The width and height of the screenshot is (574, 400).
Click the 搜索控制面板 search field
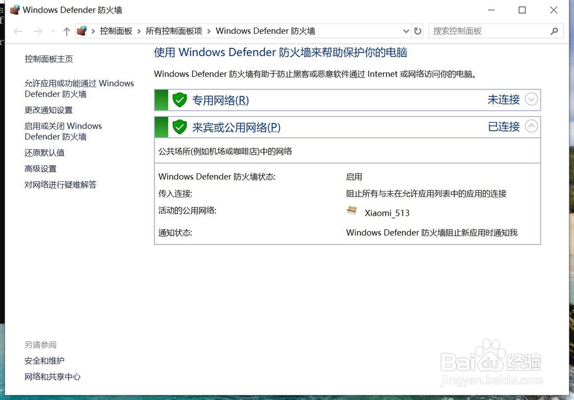pyautogui.click(x=496, y=31)
